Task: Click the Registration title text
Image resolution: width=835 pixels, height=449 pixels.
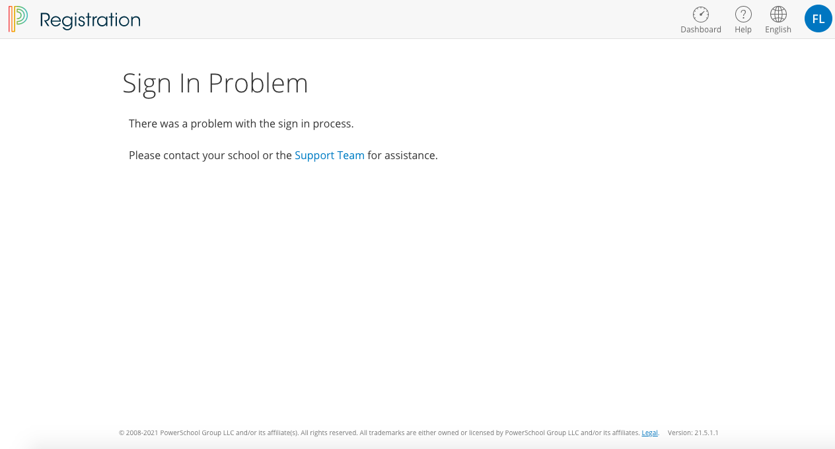Action: 90,20
